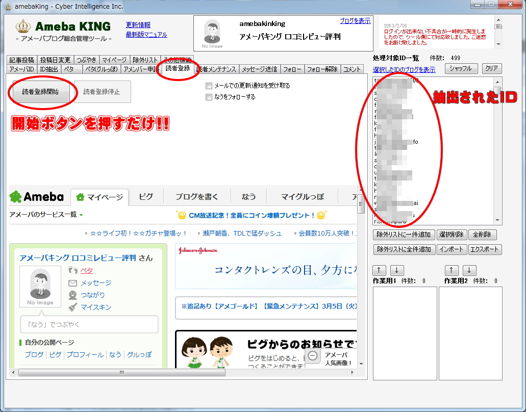Click the 「なう」でつぶやく input field
Screen dimensions: 526x412
(89, 324)
